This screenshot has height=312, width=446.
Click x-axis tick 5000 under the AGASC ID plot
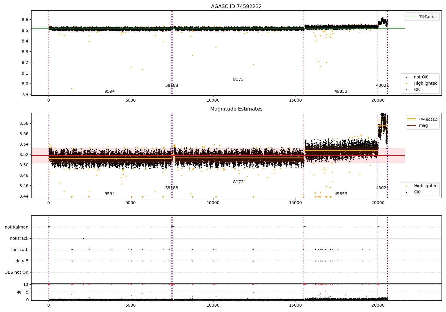click(131, 100)
